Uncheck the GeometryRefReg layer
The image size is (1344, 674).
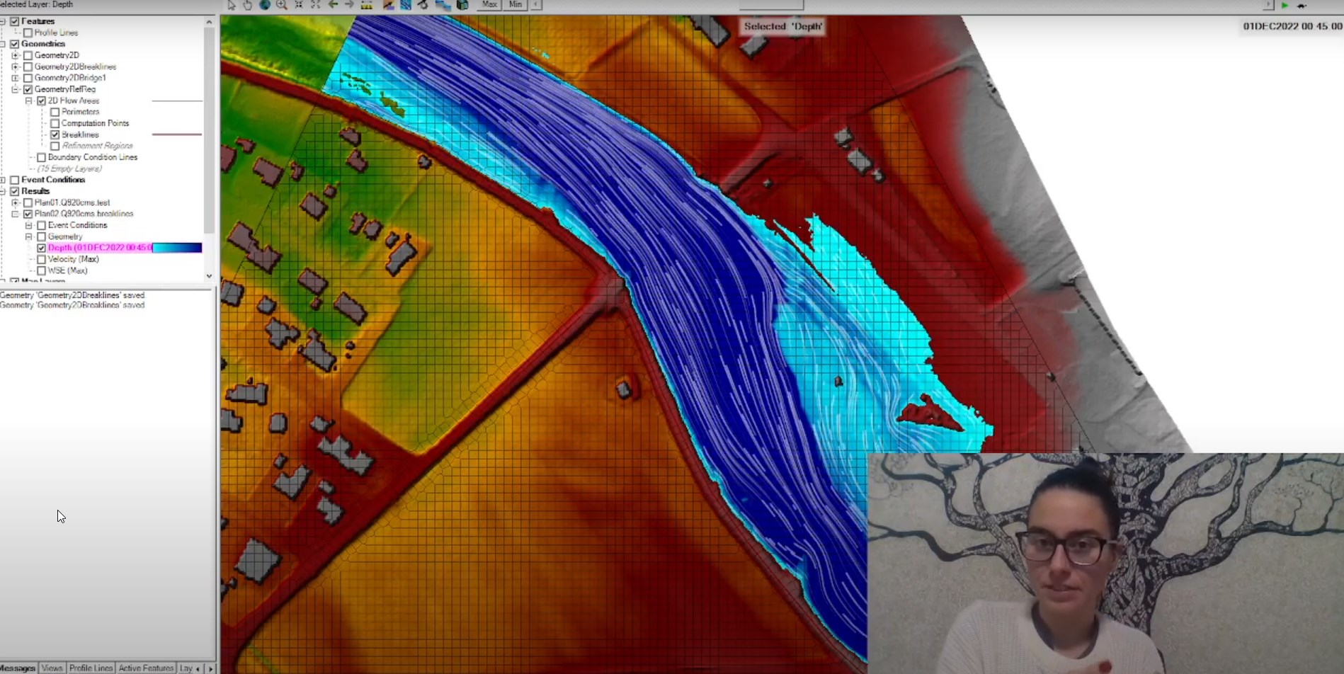point(28,89)
